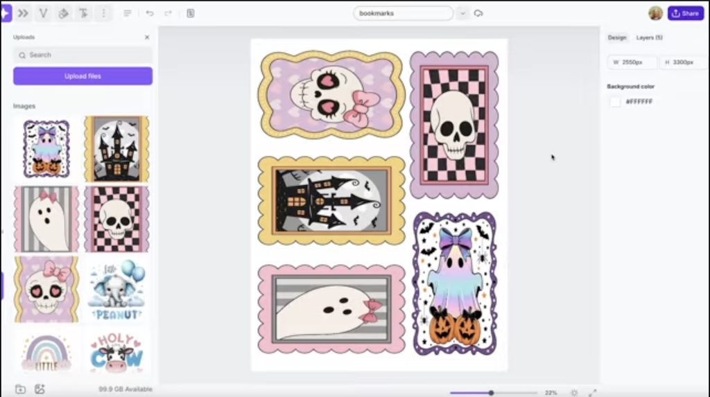
Task: Expand the tools with double-chevron icon
Action: (x=23, y=14)
